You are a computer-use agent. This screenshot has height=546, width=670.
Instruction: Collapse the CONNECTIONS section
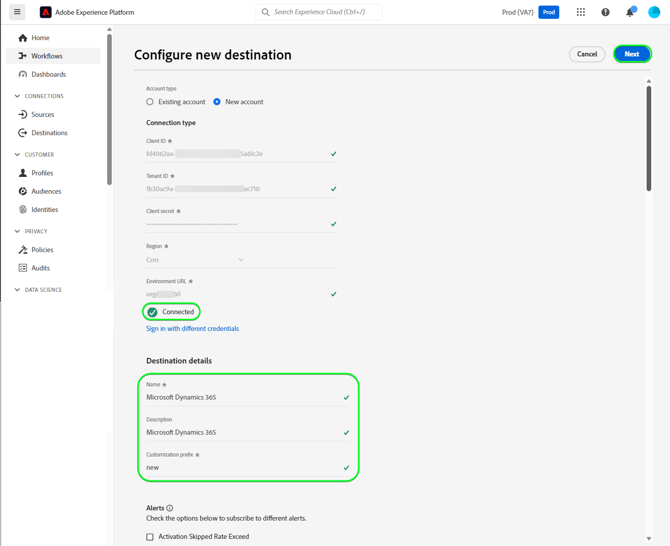click(17, 96)
